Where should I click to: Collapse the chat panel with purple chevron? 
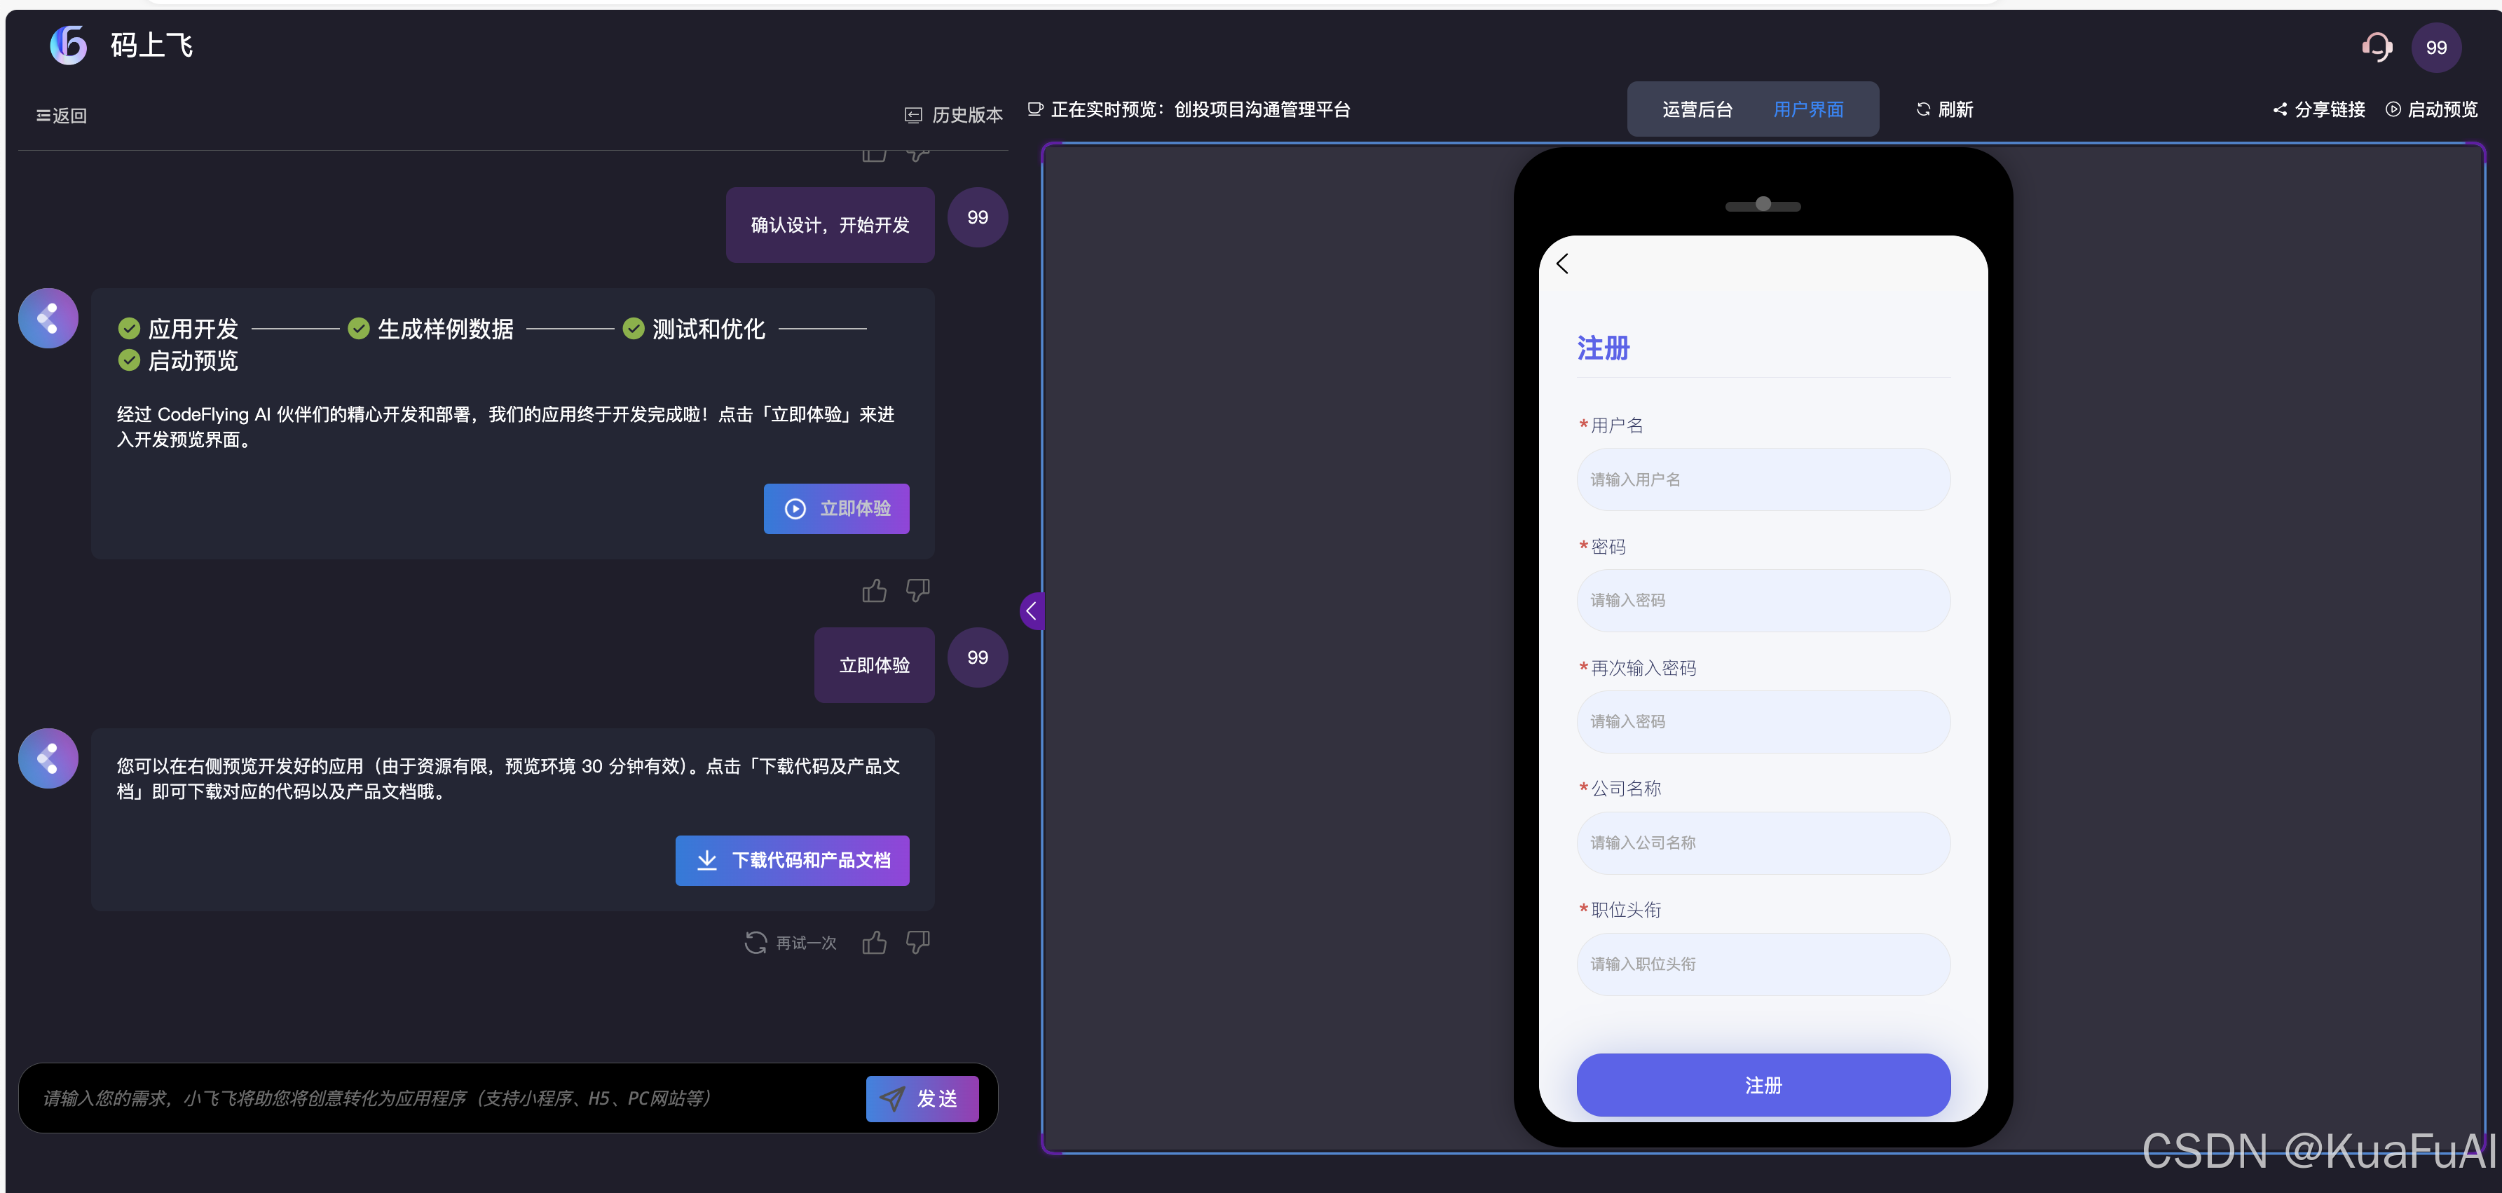point(1032,611)
